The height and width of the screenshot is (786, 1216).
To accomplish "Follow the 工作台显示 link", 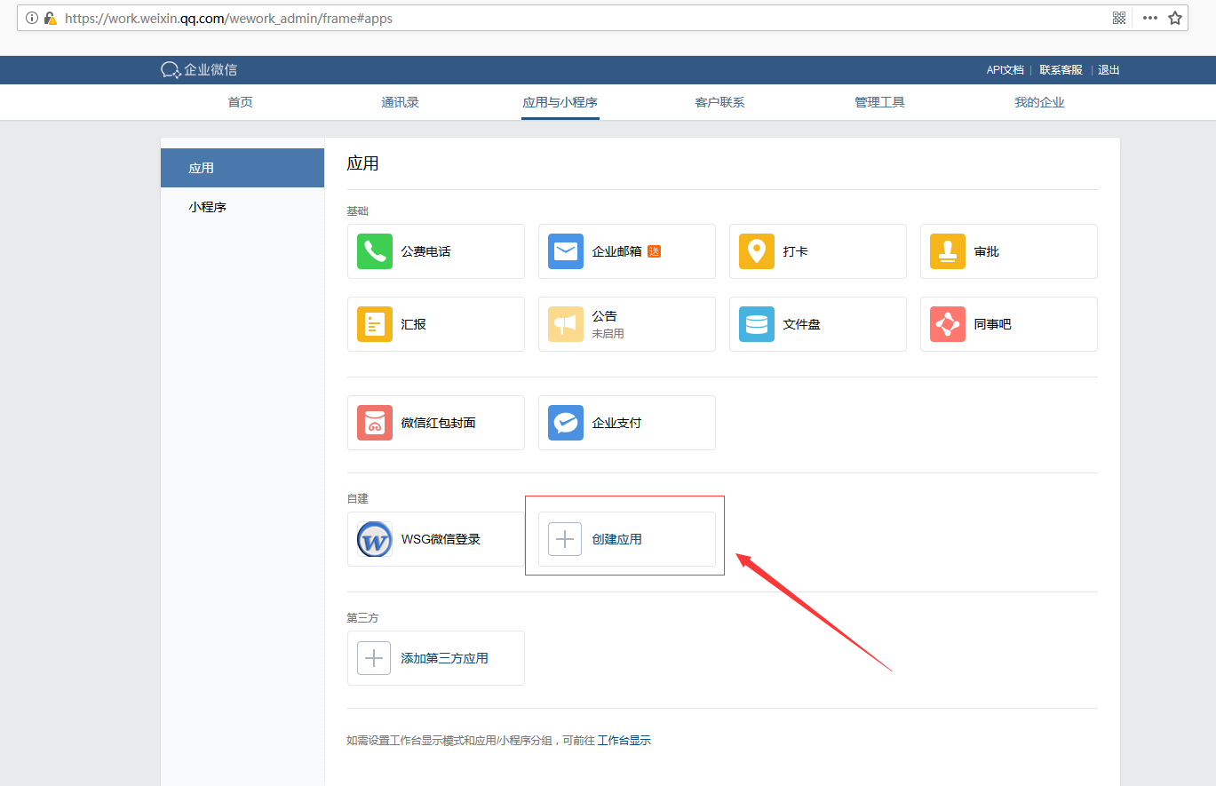I will 624,740.
